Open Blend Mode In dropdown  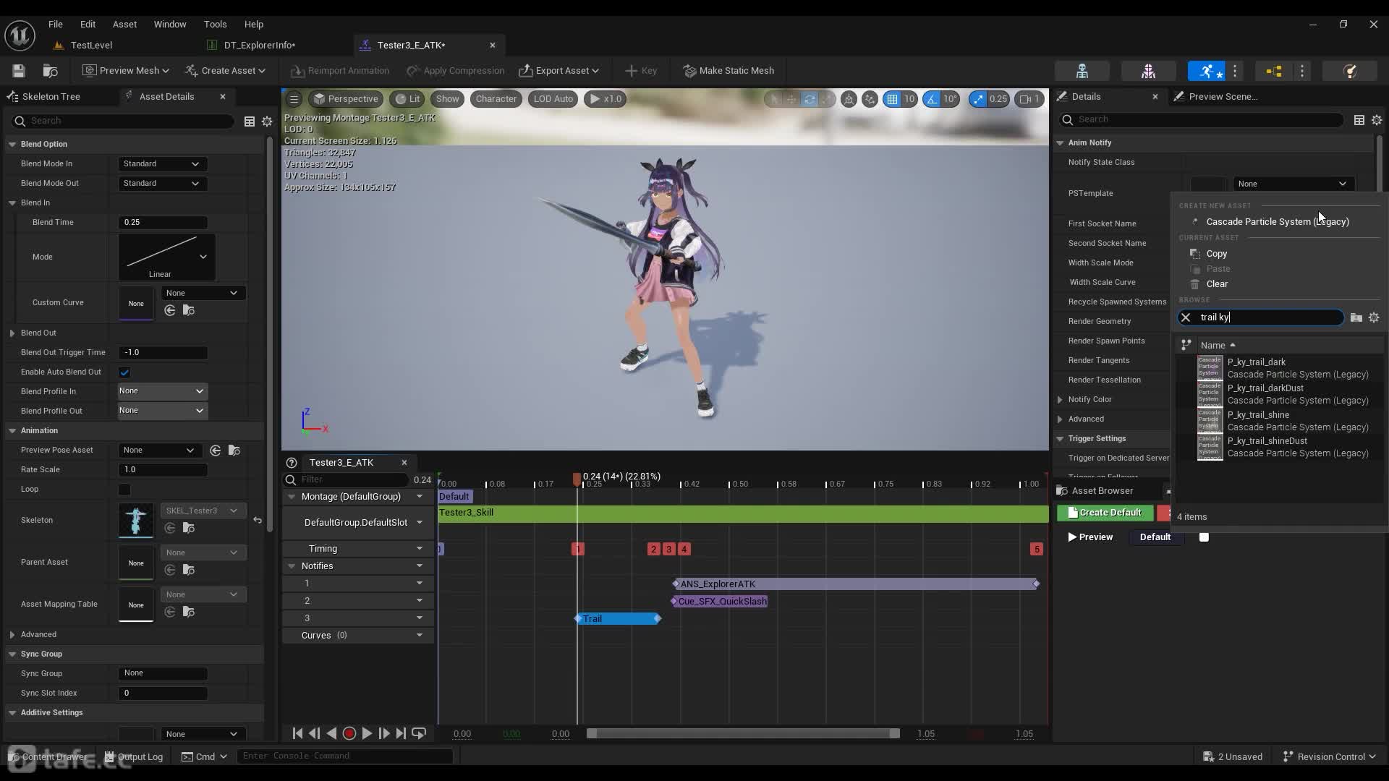pos(162,164)
